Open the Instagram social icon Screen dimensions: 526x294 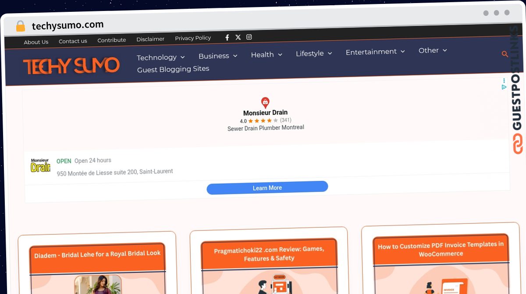pos(249,37)
